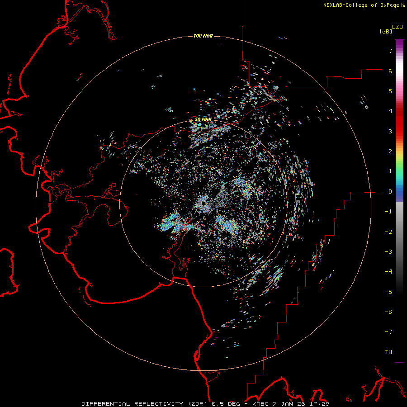The height and width of the screenshot is (407, 407).
Task: Pick the purple top of the color bar
Action: [399, 43]
